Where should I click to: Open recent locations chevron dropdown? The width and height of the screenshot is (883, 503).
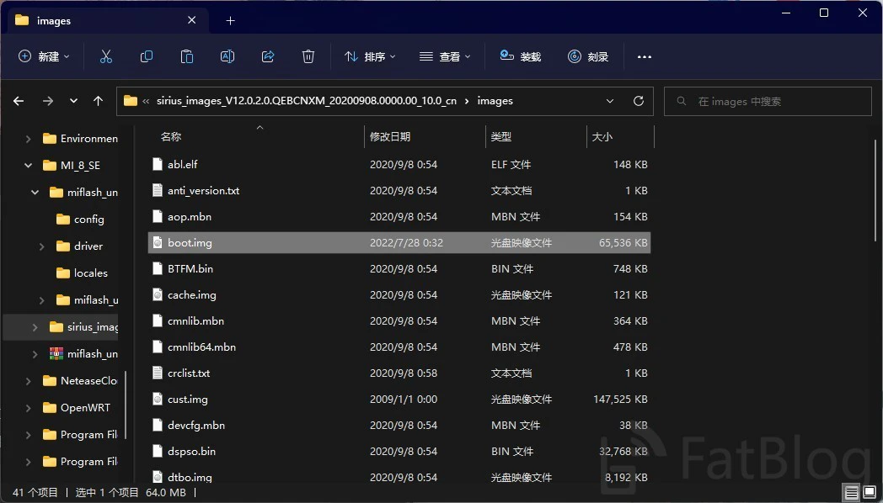[x=74, y=101]
